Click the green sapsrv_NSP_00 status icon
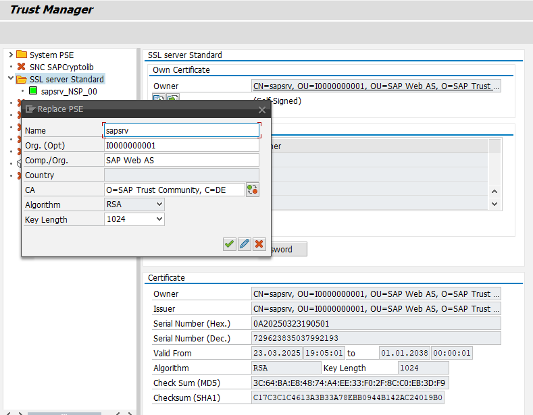 33,90
